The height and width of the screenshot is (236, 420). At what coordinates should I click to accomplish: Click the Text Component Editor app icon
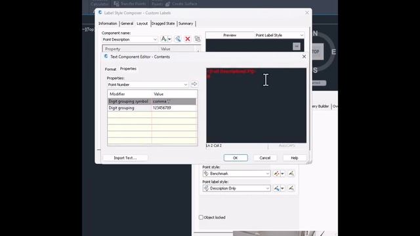[x=106, y=56]
